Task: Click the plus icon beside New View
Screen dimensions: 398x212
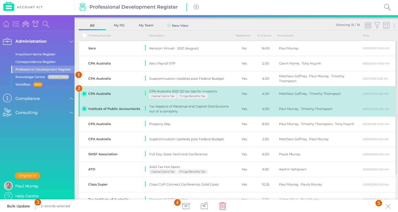Action: pos(169,25)
